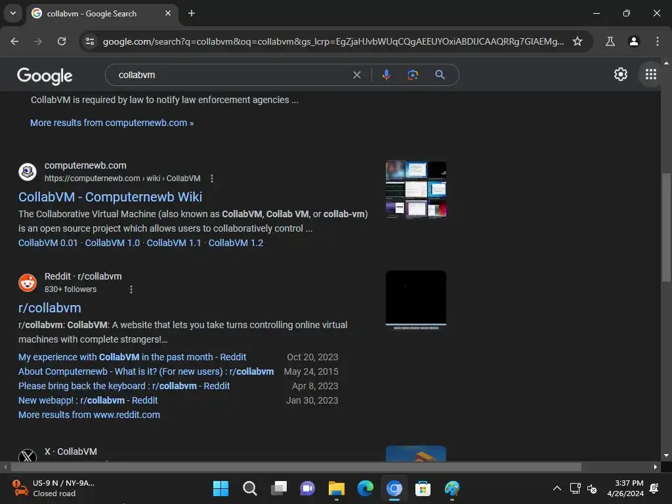Click the Reddit result thumbnail
This screenshot has height=504, width=672.
tap(415, 300)
